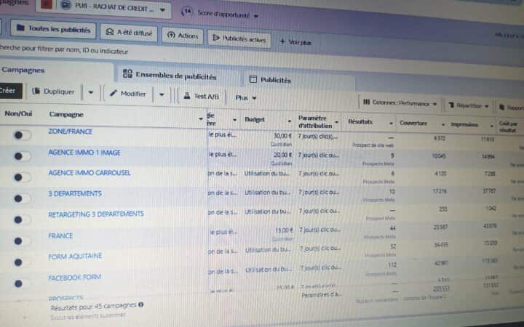The image size is (524, 327).
Task: Open the Plus dropdown menu
Action: [x=246, y=98]
